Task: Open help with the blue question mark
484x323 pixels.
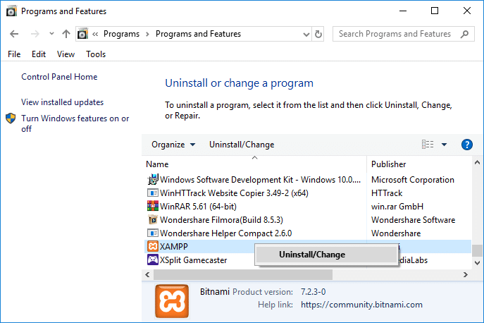Action: click(x=466, y=145)
